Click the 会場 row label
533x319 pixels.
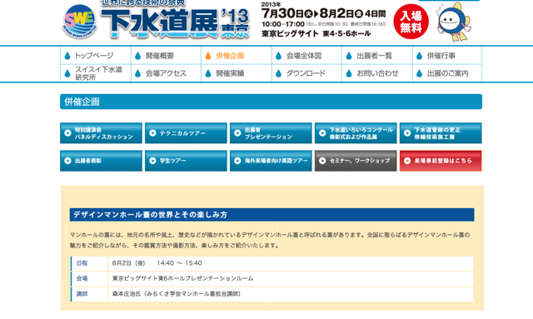tap(82, 278)
